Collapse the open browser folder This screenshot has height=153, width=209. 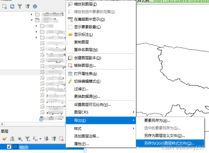(x=32, y=20)
